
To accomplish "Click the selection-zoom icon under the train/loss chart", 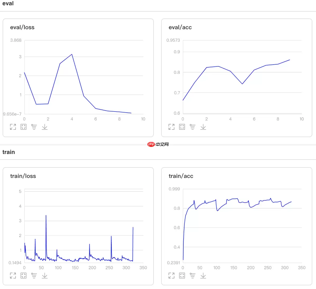I will point(24,276).
